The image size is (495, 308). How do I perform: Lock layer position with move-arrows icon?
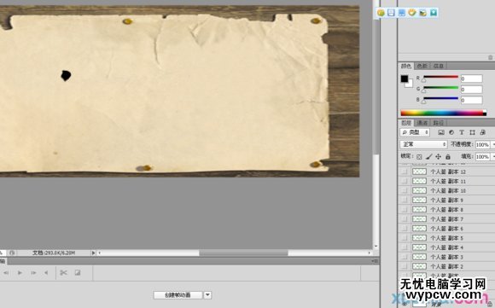[438, 156]
